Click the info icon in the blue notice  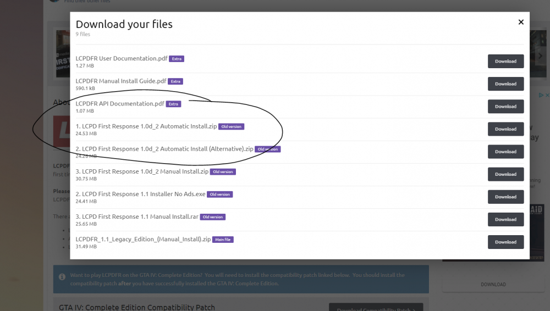(62, 275)
